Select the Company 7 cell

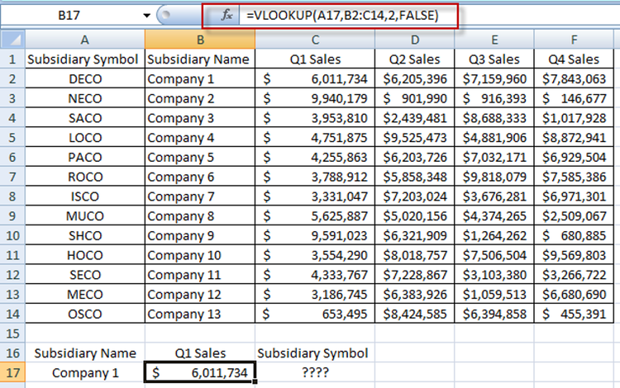pyautogui.click(x=199, y=196)
